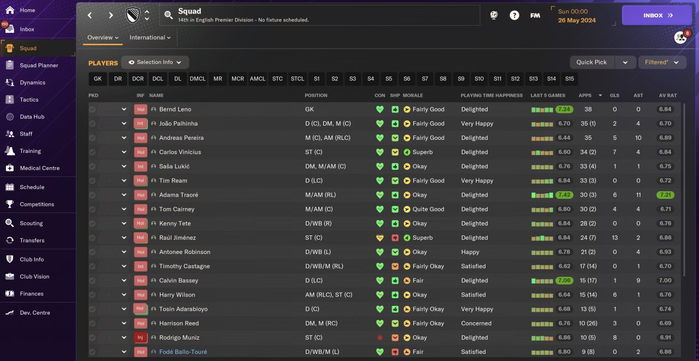Expand the Overview dropdown tab
Viewport: 699px width, 361px height.
coord(103,38)
